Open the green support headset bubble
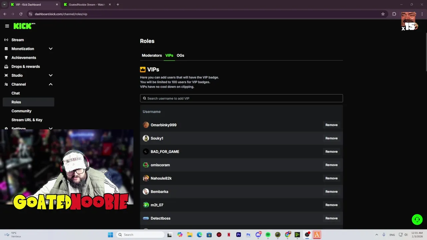This screenshot has height=240, width=427. [x=417, y=220]
